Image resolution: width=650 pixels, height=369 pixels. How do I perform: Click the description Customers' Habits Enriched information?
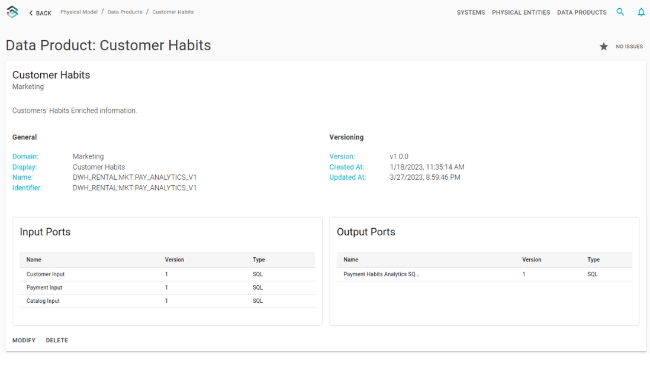pos(75,111)
